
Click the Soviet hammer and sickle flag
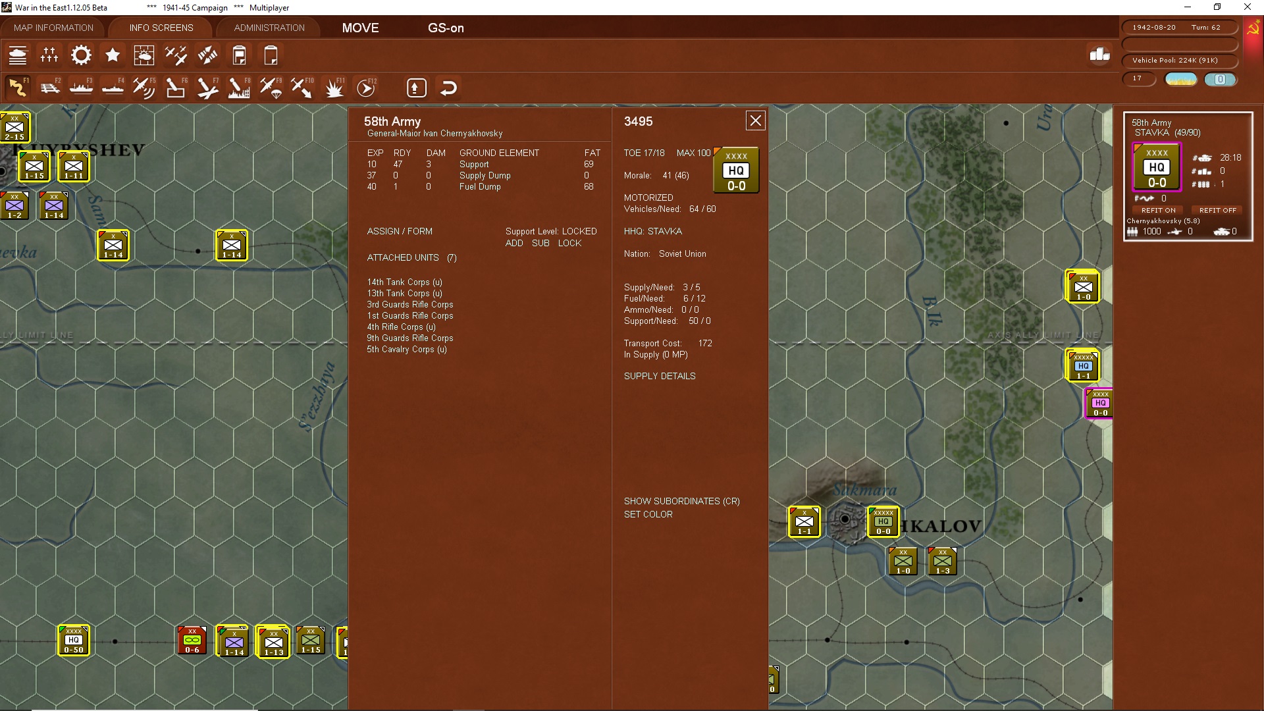click(1252, 29)
